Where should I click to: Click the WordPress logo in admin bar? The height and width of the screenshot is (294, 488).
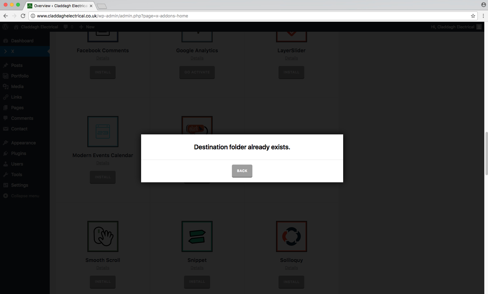click(x=5, y=27)
